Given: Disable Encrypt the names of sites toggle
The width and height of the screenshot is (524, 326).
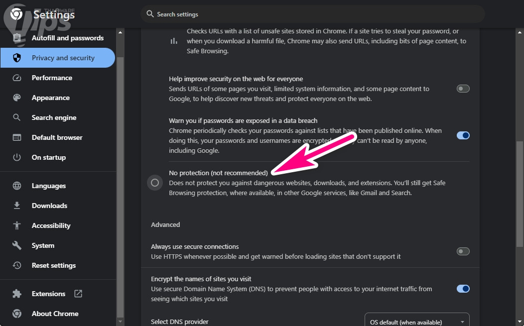Looking at the screenshot, I should pos(463,289).
